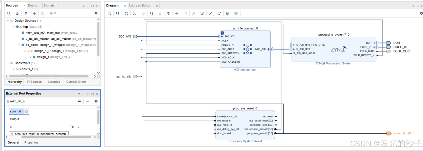Open help for the Sources panel

83,6
